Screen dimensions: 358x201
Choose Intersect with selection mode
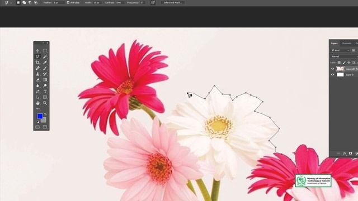point(36,2)
